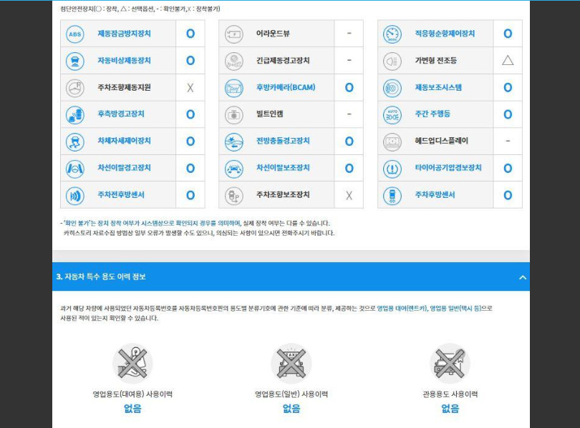Click the X mark for 주차조향보조장치
Viewport: 580px width, 428px height.
(349, 196)
